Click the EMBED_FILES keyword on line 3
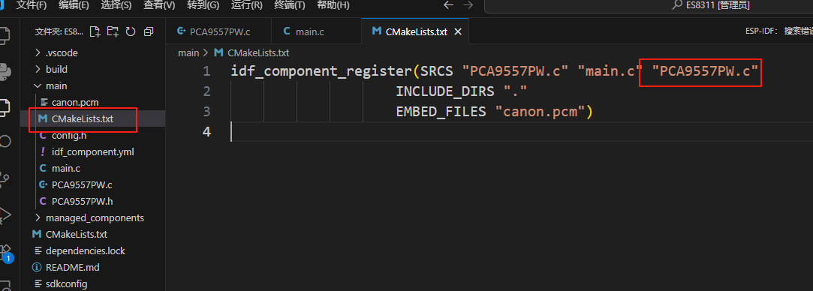The height and width of the screenshot is (291, 813). [x=441, y=112]
